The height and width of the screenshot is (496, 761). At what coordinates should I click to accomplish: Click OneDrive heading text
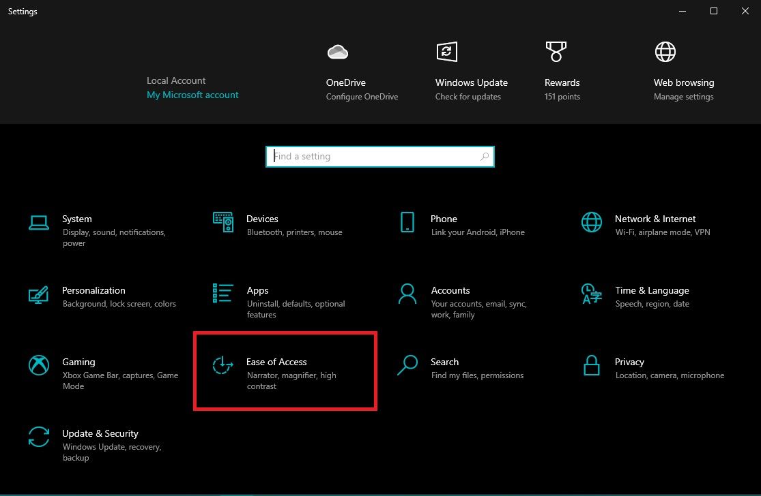point(346,82)
